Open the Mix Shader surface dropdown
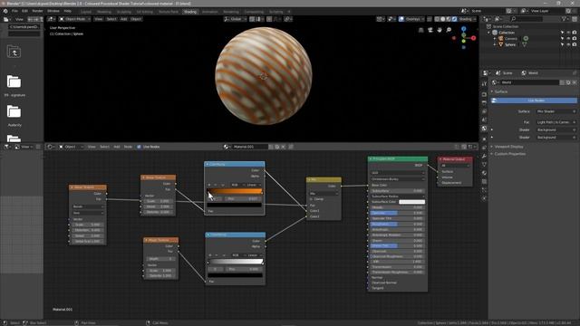580x326 pixels. click(x=556, y=111)
